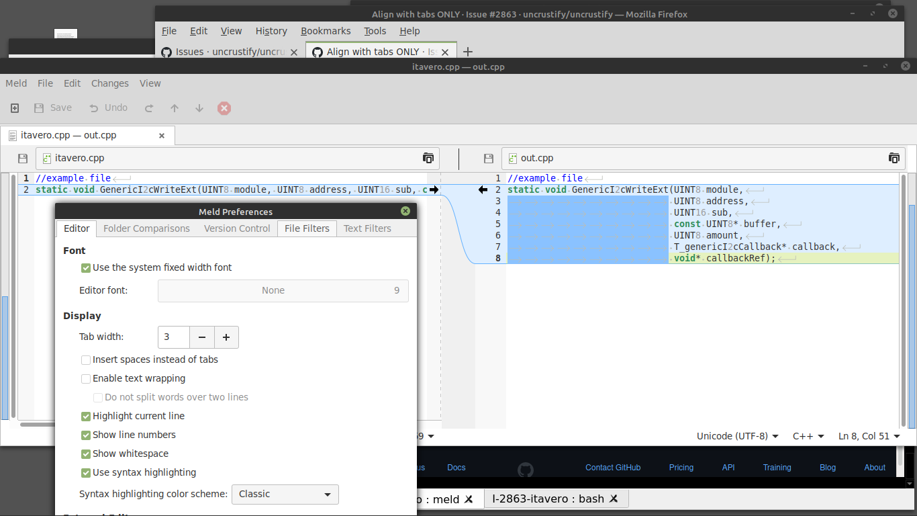Viewport: 917px width, 516px height.
Task: Click the Pricing link on the GitHub page
Action: pyautogui.click(x=681, y=467)
